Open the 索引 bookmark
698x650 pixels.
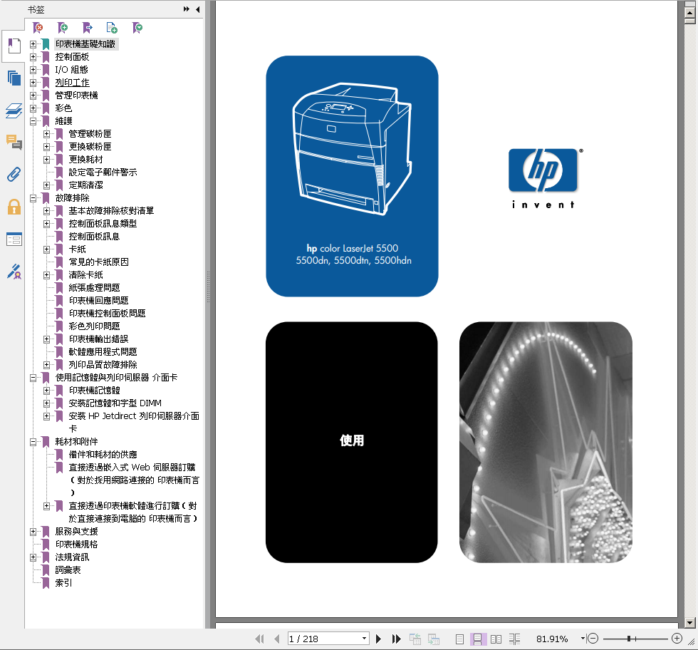(63, 583)
